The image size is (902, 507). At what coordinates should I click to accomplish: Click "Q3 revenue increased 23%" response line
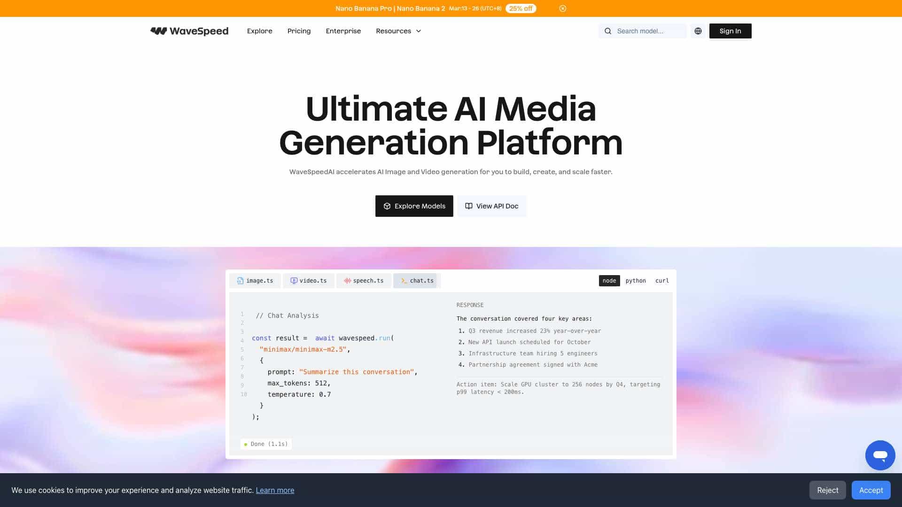click(x=535, y=331)
